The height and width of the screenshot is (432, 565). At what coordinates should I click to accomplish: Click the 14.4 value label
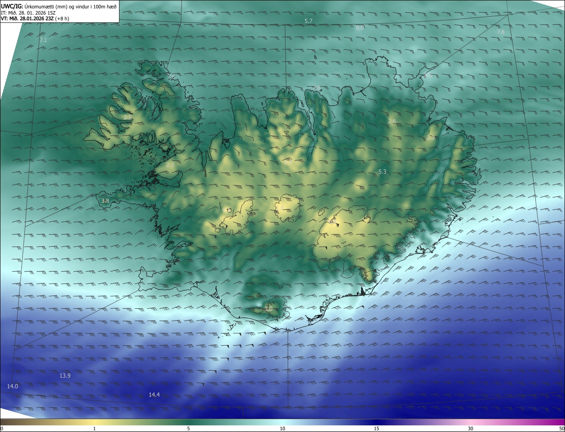pos(154,395)
